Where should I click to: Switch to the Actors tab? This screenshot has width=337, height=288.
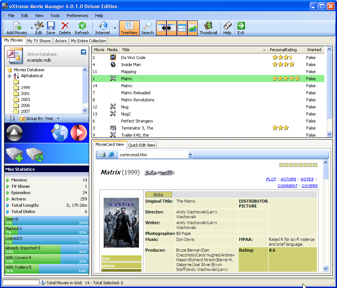(x=61, y=41)
